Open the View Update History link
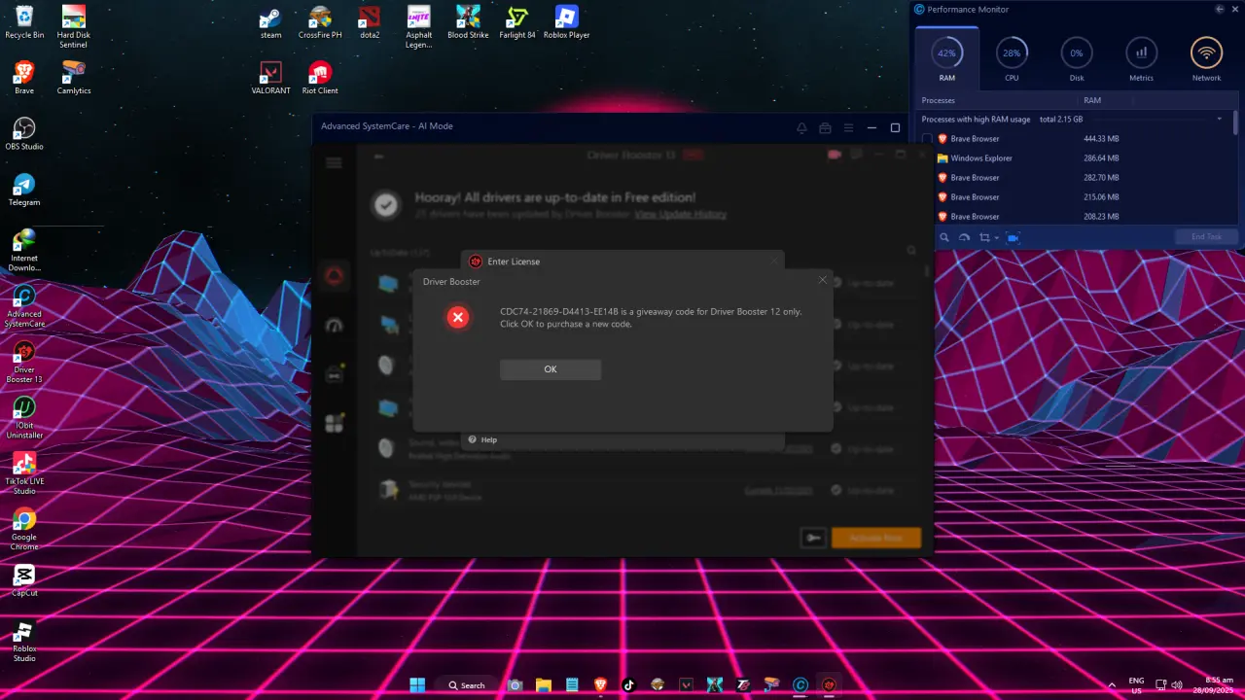 click(x=680, y=214)
